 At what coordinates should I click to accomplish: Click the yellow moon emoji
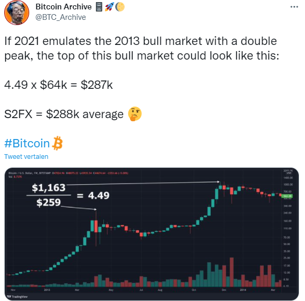pos(120,7)
